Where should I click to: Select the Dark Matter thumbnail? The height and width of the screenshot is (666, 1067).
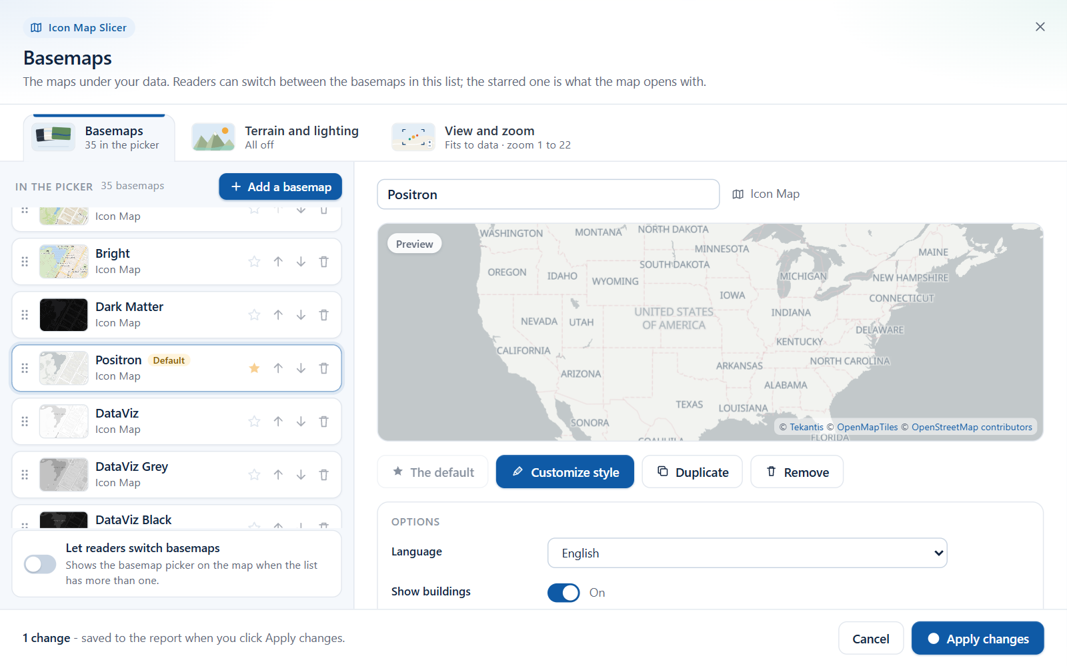[x=63, y=315]
